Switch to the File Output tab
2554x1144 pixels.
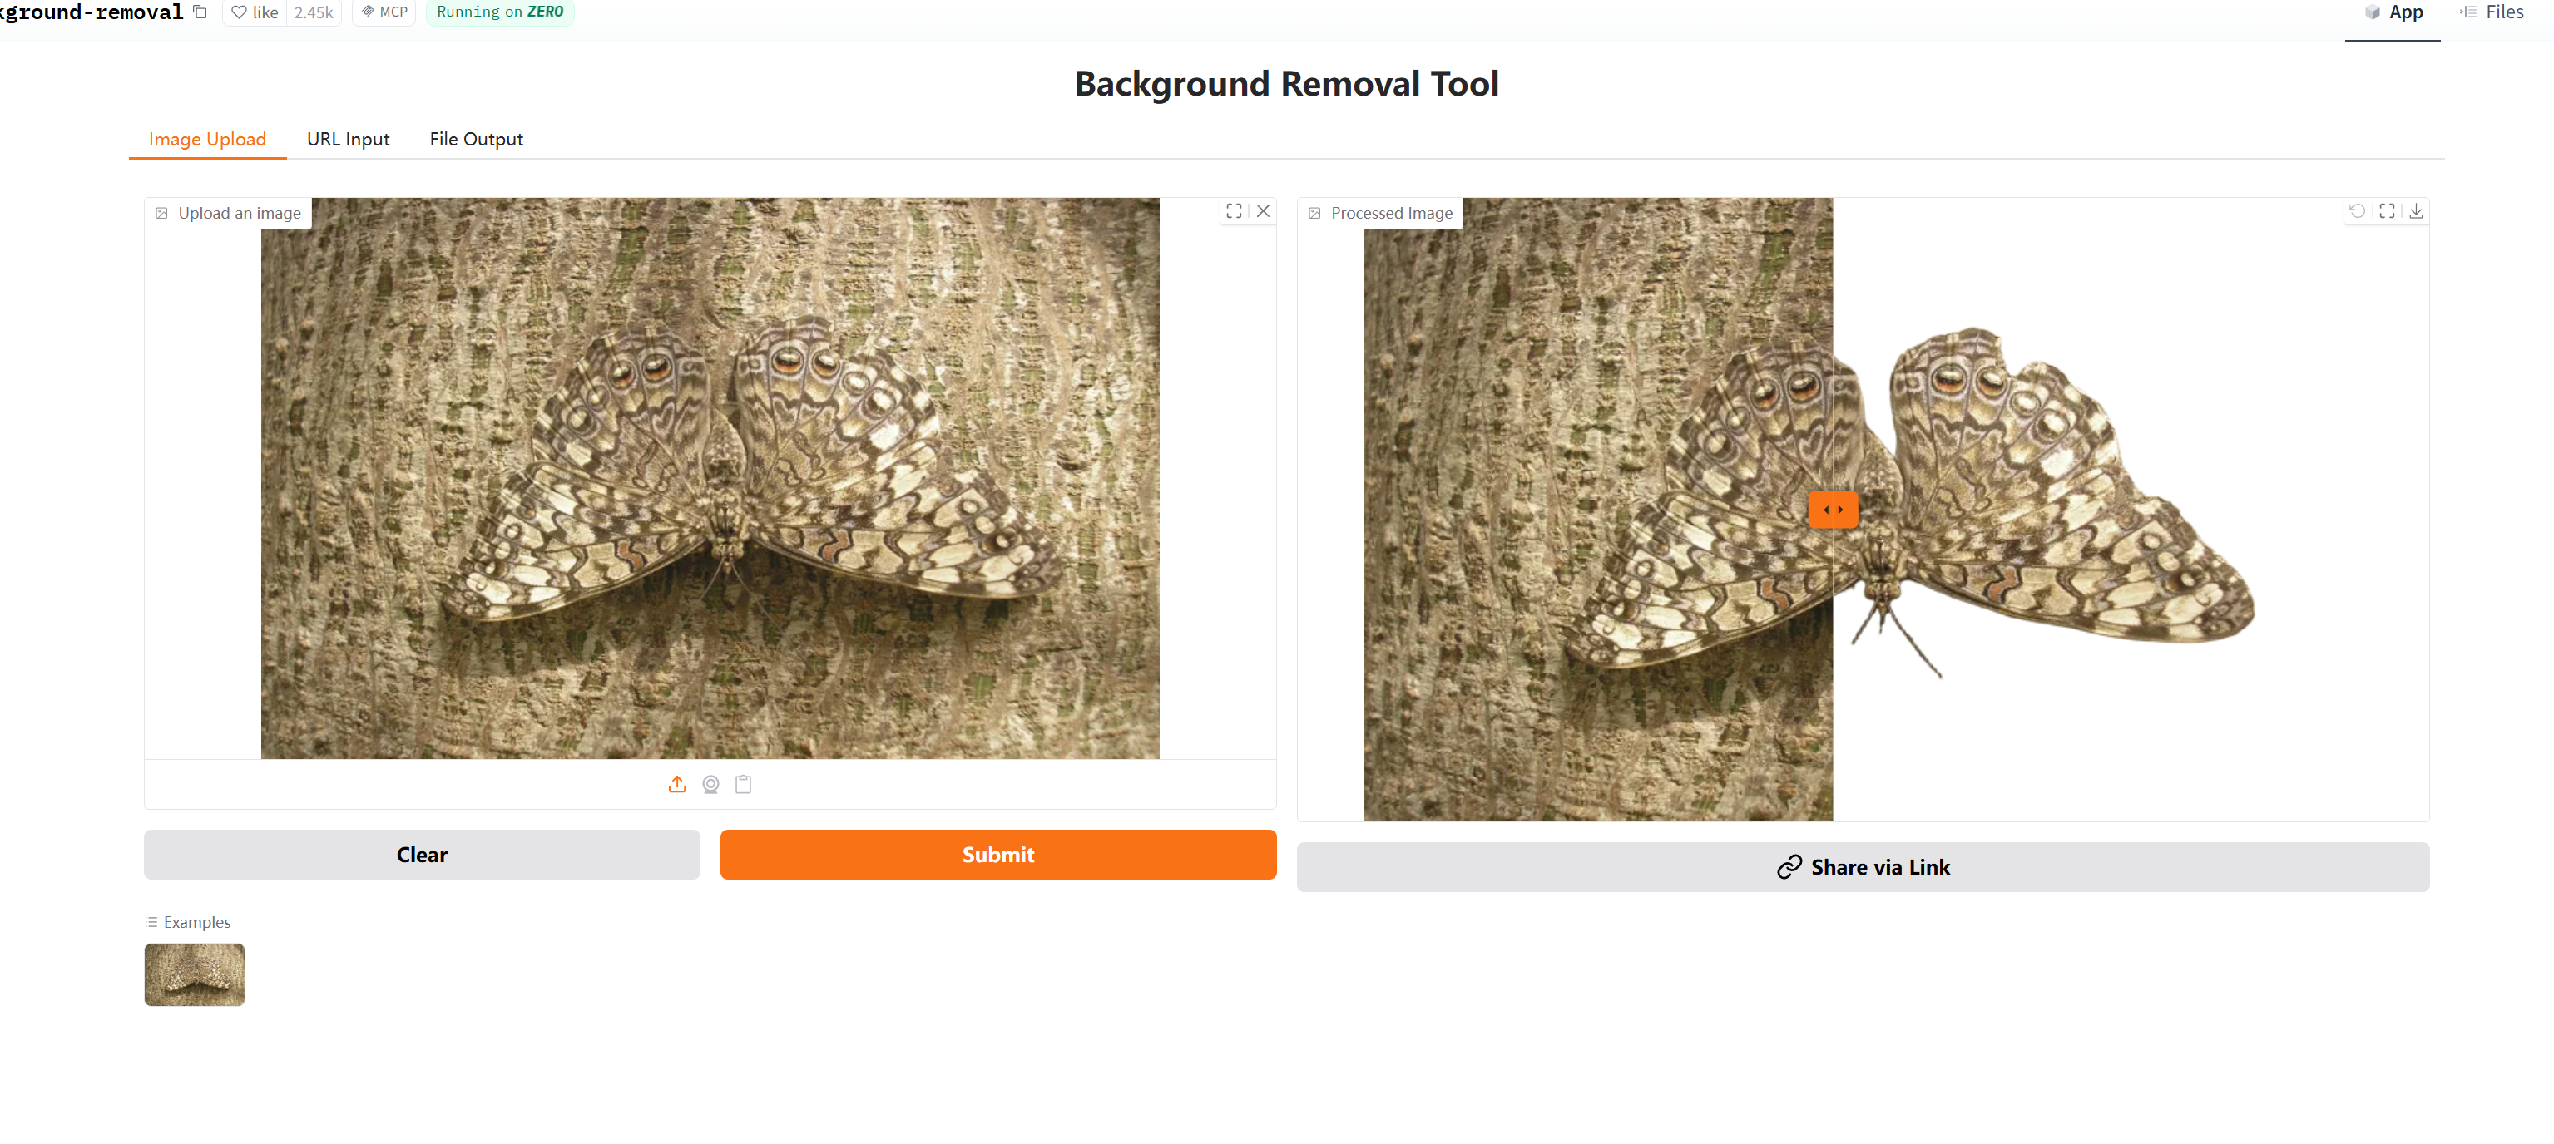pos(476,140)
